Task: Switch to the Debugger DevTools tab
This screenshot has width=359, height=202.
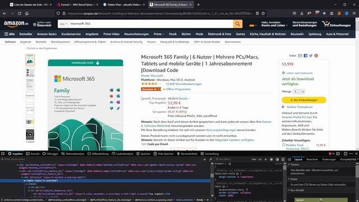Action: (50, 154)
